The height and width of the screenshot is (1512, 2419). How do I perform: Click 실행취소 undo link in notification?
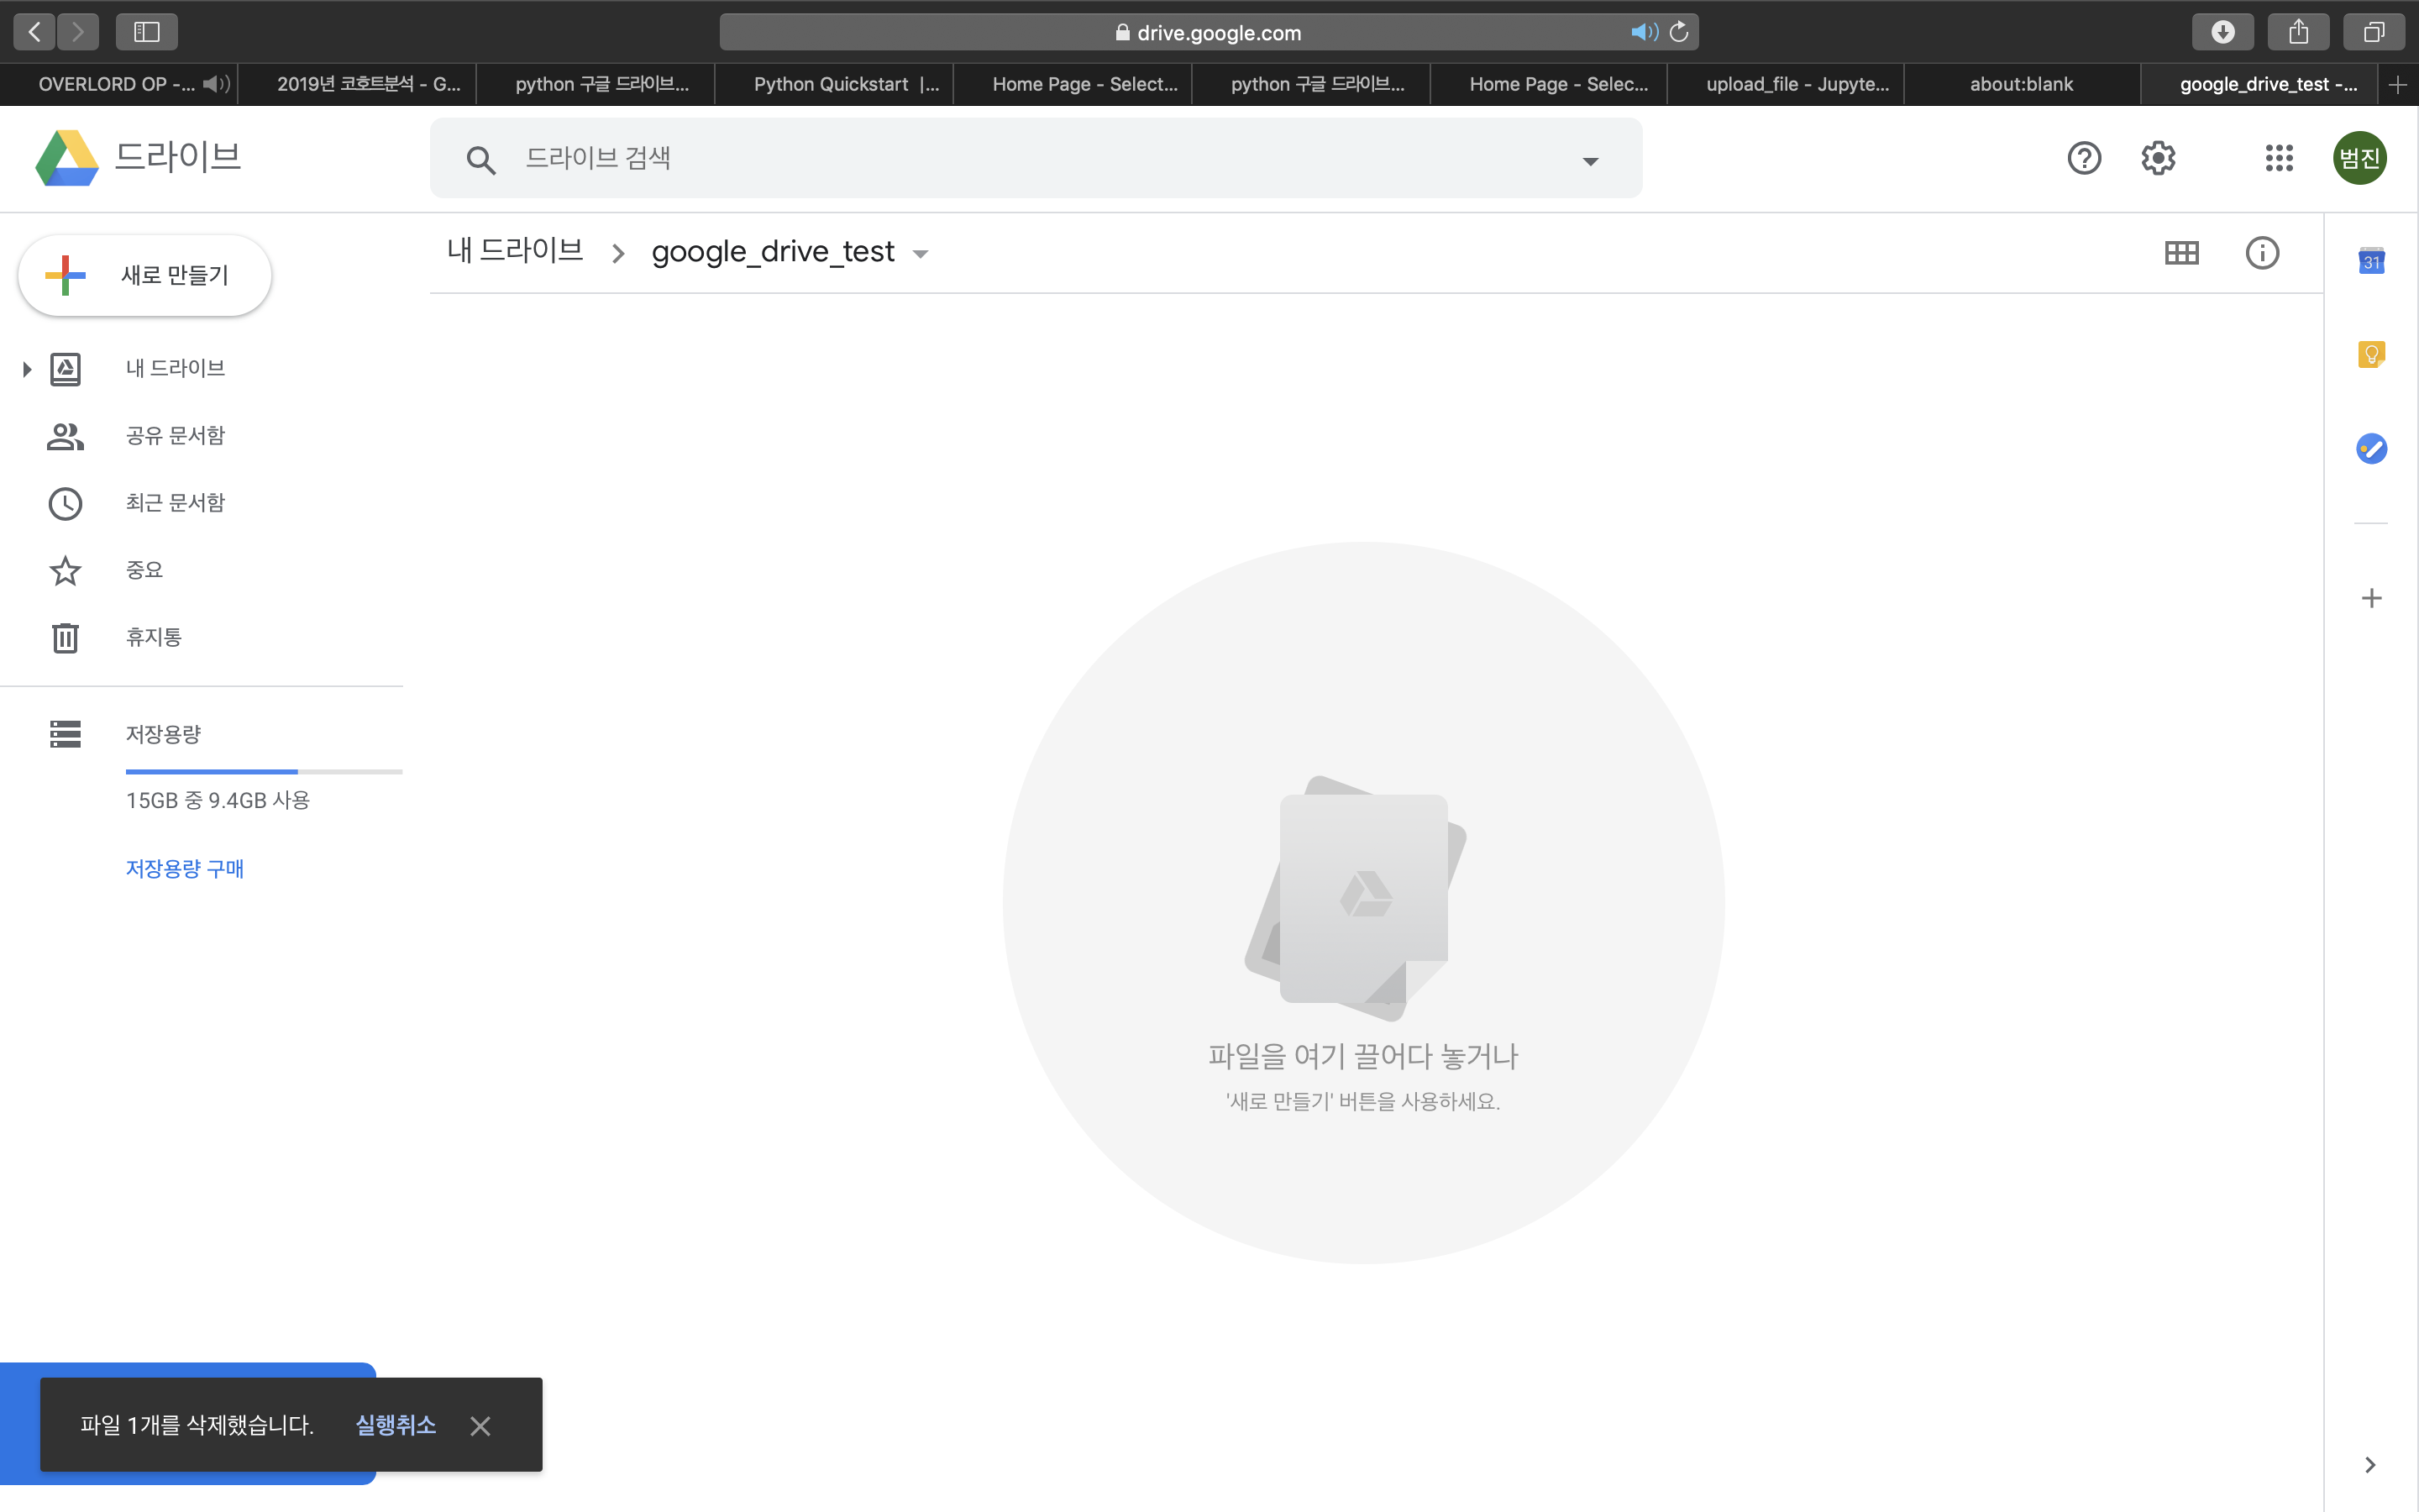396,1424
